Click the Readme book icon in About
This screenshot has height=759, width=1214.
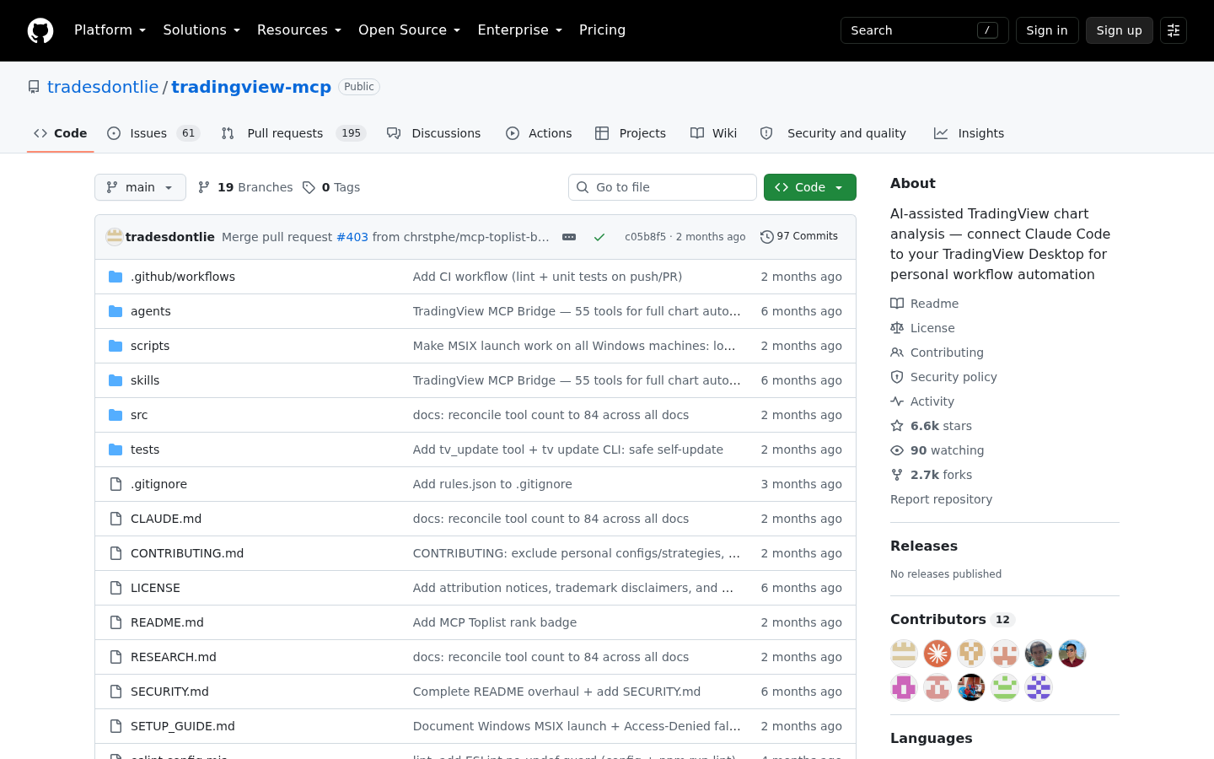(897, 304)
